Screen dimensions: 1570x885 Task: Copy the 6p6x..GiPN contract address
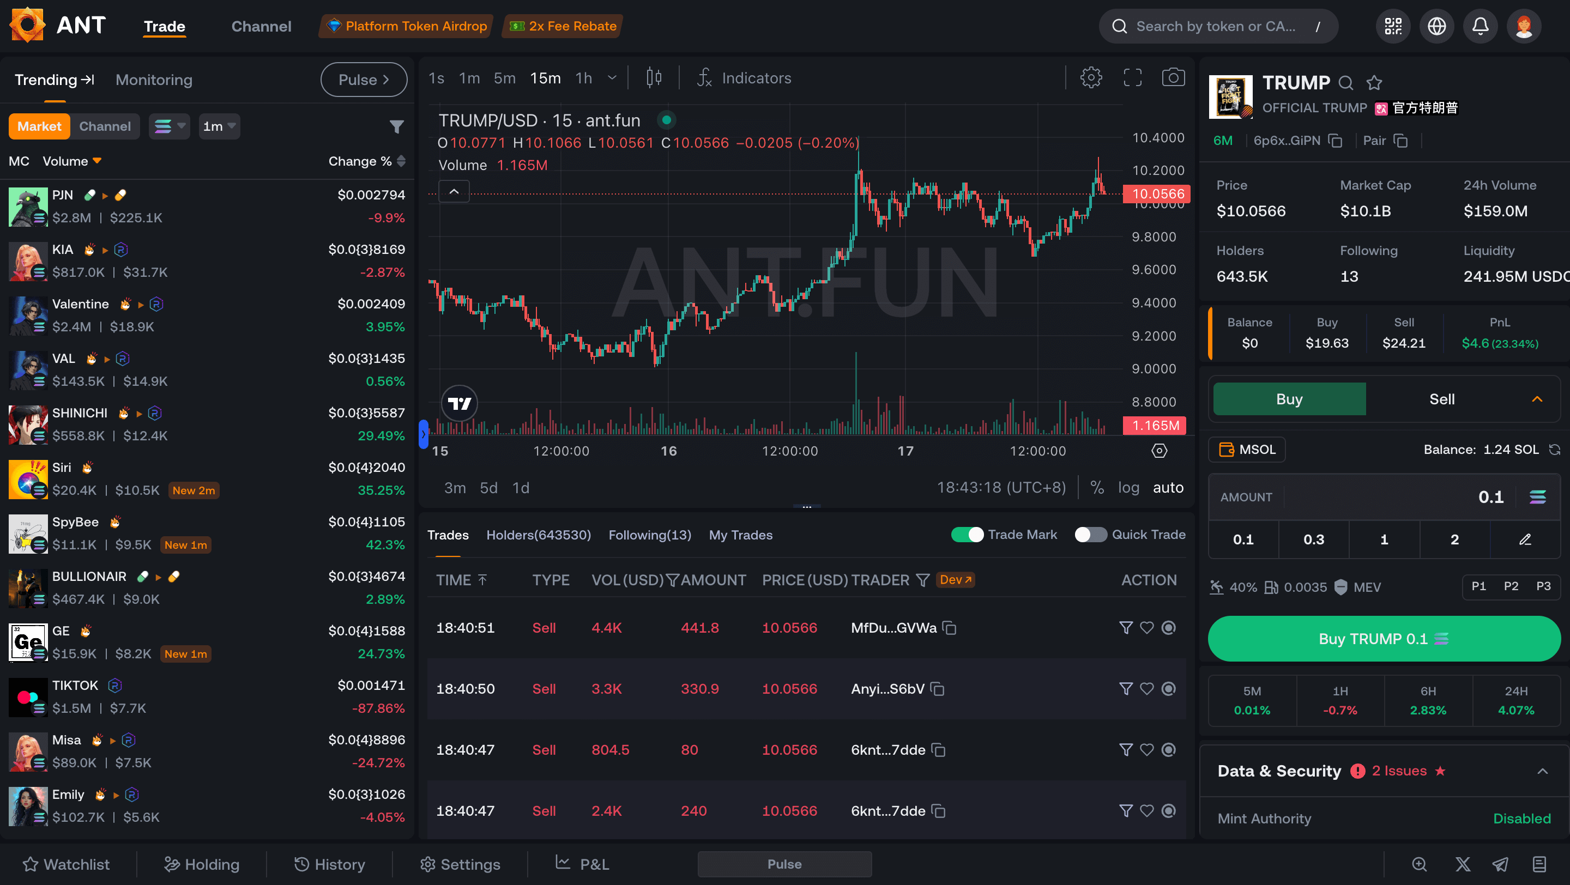[x=1336, y=141]
